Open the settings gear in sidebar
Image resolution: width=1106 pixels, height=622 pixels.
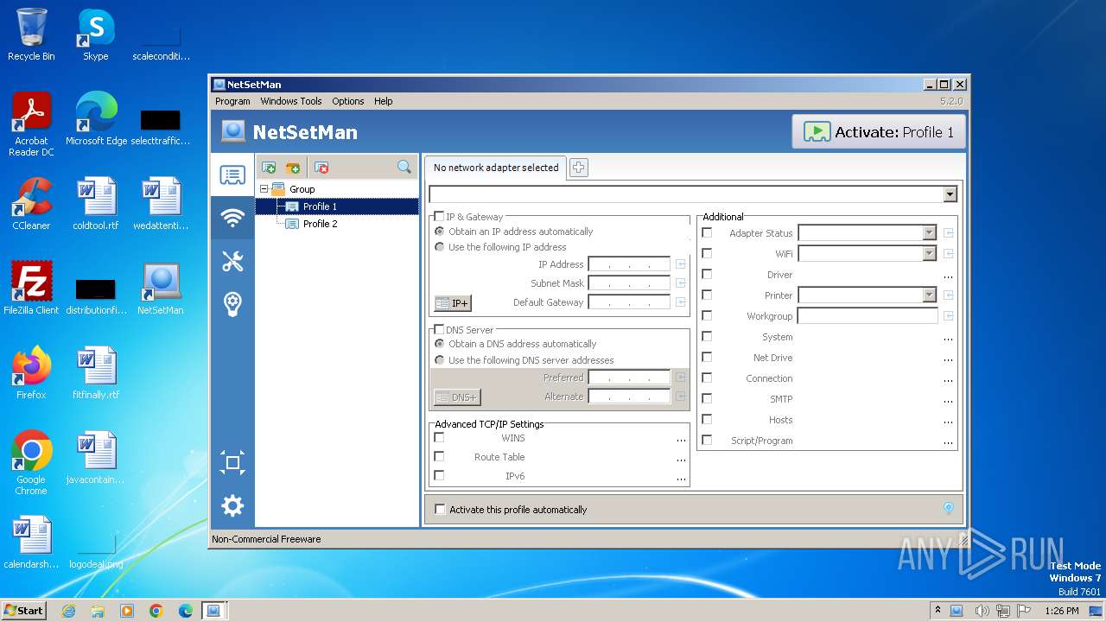pos(232,505)
